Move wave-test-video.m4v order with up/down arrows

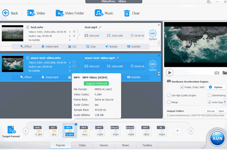pyautogui.click(x=159, y=74)
